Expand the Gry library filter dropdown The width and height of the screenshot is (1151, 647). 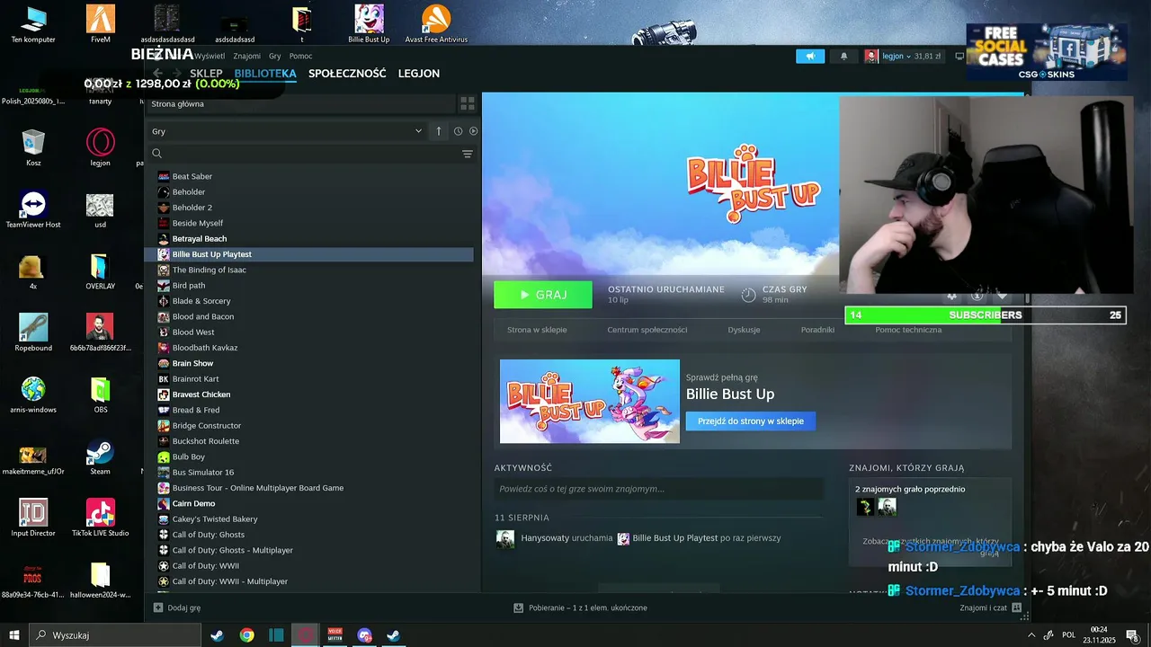pyautogui.click(x=286, y=131)
